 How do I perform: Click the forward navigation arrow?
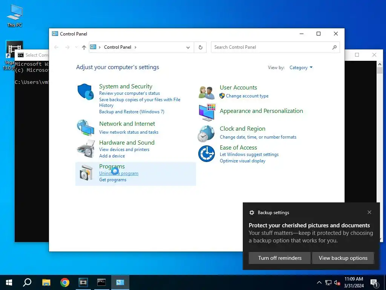coord(67,47)
